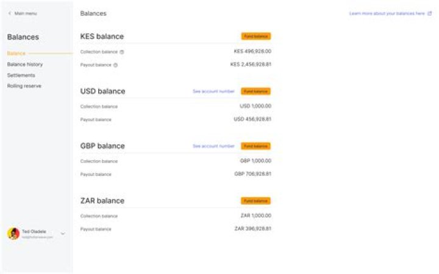Click Fund balance for USD balance
Viewport: 439px width, 274px height.
(x=255, y=91)
